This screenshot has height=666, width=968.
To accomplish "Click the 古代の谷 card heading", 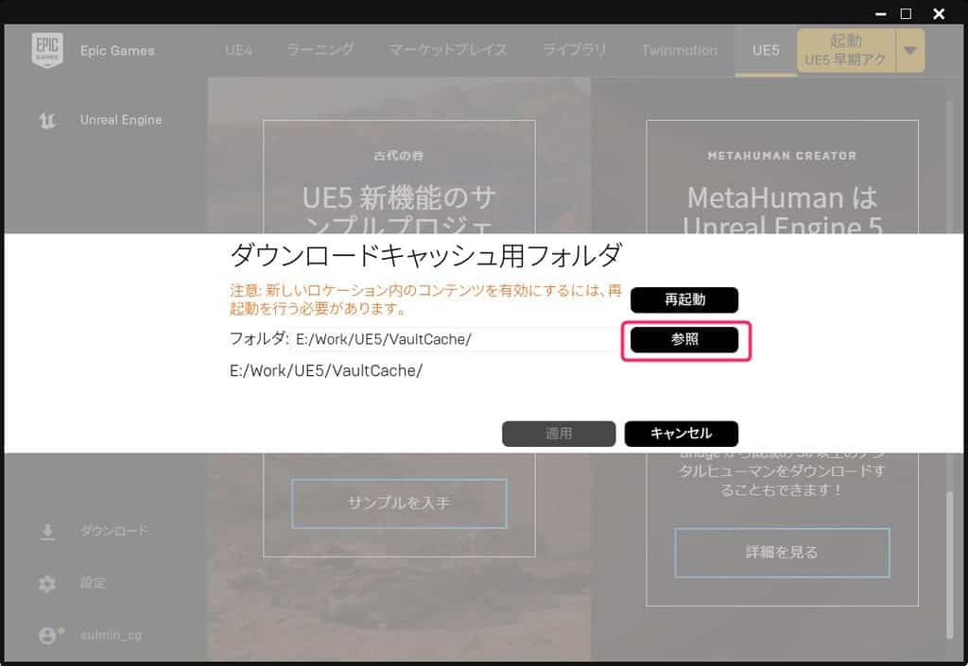I will pyautogui.click(x=399, y=156).
